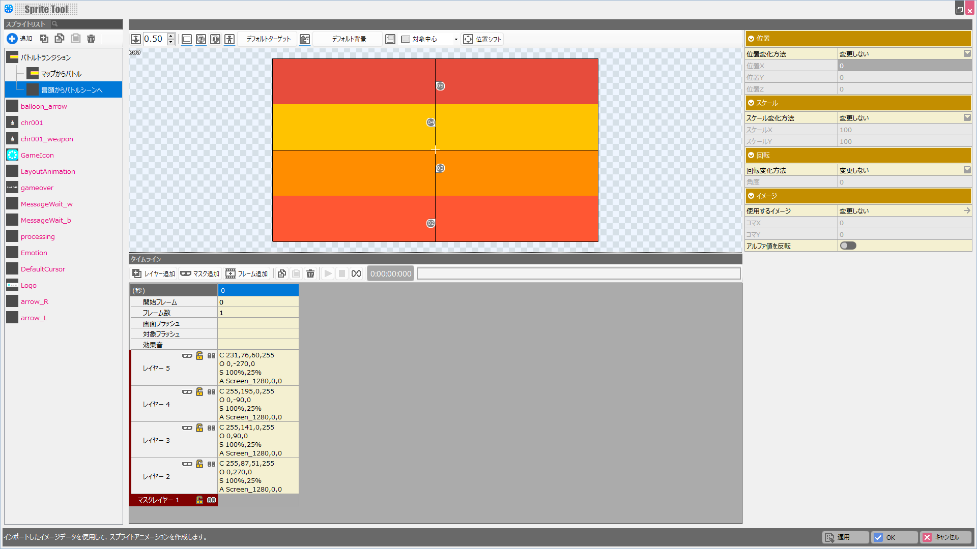
Task: Toggle the alpha value invert switch
Action: 848,246
